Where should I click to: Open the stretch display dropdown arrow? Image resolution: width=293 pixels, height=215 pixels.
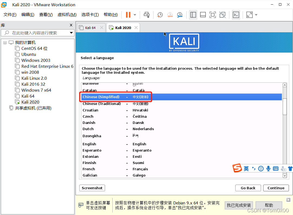point(256,15)
